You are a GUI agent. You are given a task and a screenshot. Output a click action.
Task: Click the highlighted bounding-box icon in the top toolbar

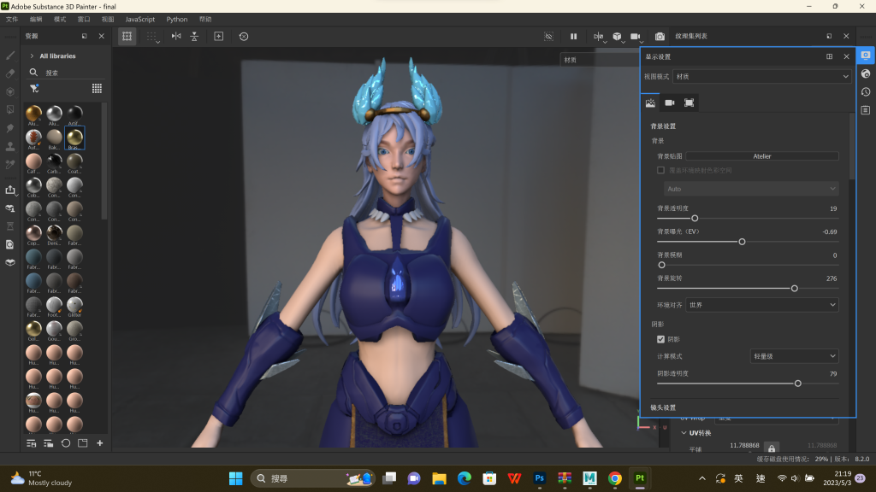tap(127, 36)
